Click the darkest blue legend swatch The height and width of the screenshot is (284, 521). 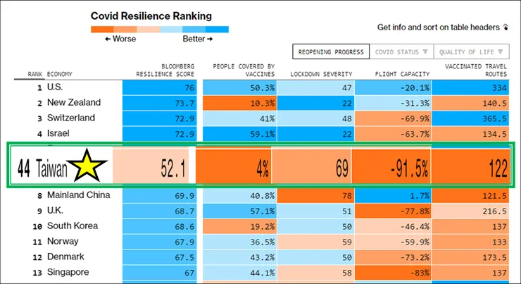[217, 29]
